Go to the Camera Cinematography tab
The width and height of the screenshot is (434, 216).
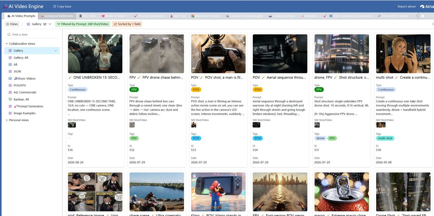(x=244, y=16)
